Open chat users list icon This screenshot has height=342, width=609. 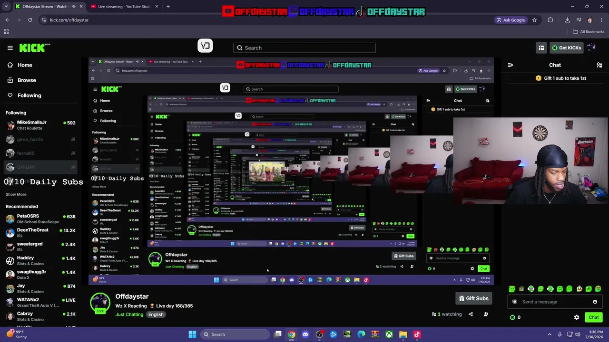coord(599,65)
